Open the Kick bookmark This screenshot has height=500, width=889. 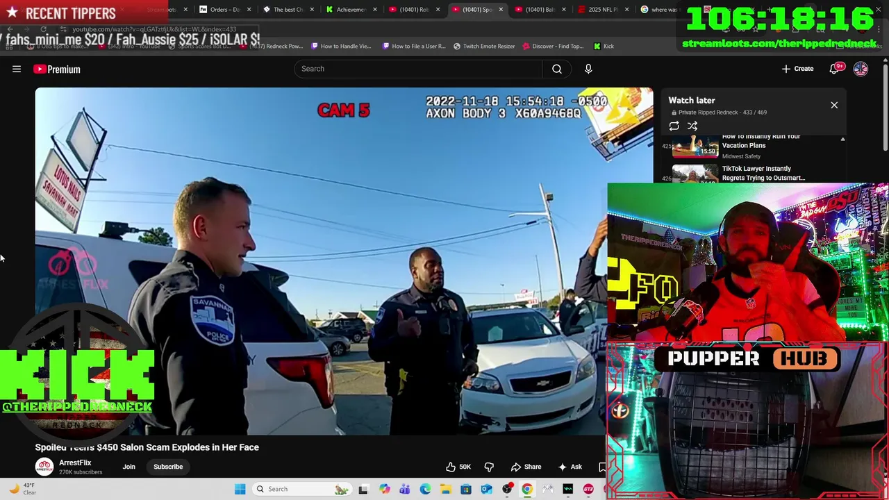point(604,46)
